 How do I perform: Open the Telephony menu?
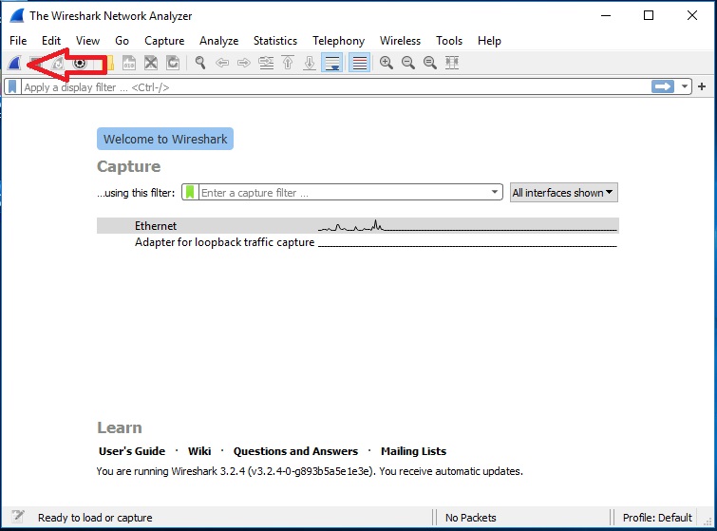pyautogui.click(x=339, y=41)
